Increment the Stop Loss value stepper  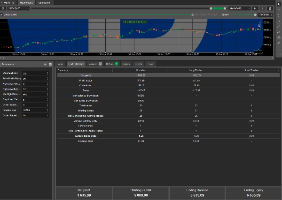click(x=48, y=99)
